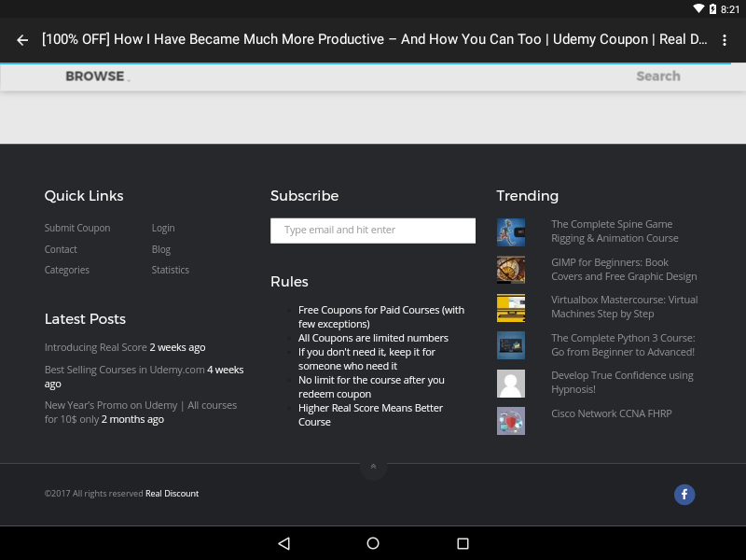Tap '©2017 All rights reserved' footer text
The height and width of the screenshot is (560, 746).
[94, 494]
